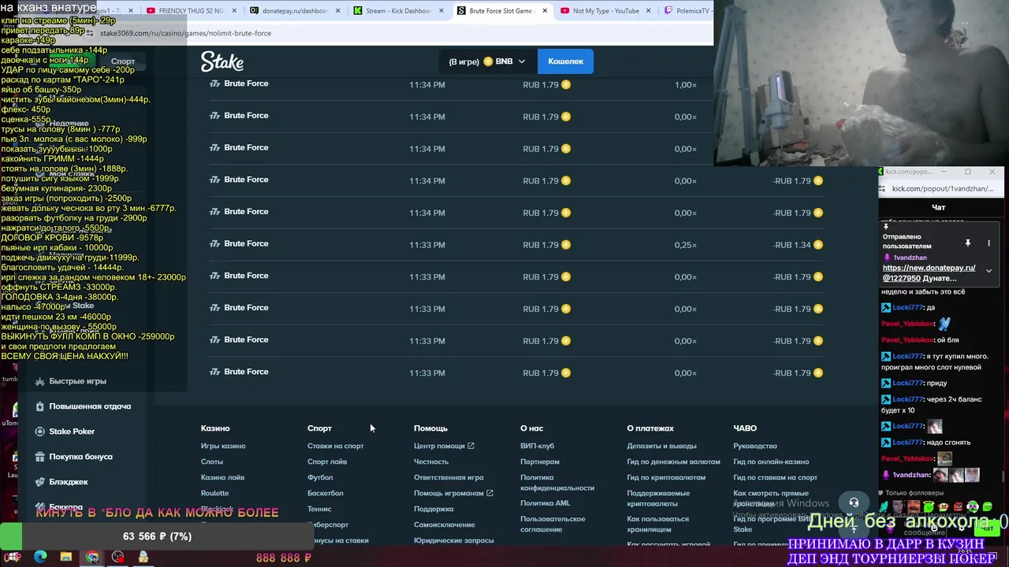Open Политика AML footer link

pos(545,503)
